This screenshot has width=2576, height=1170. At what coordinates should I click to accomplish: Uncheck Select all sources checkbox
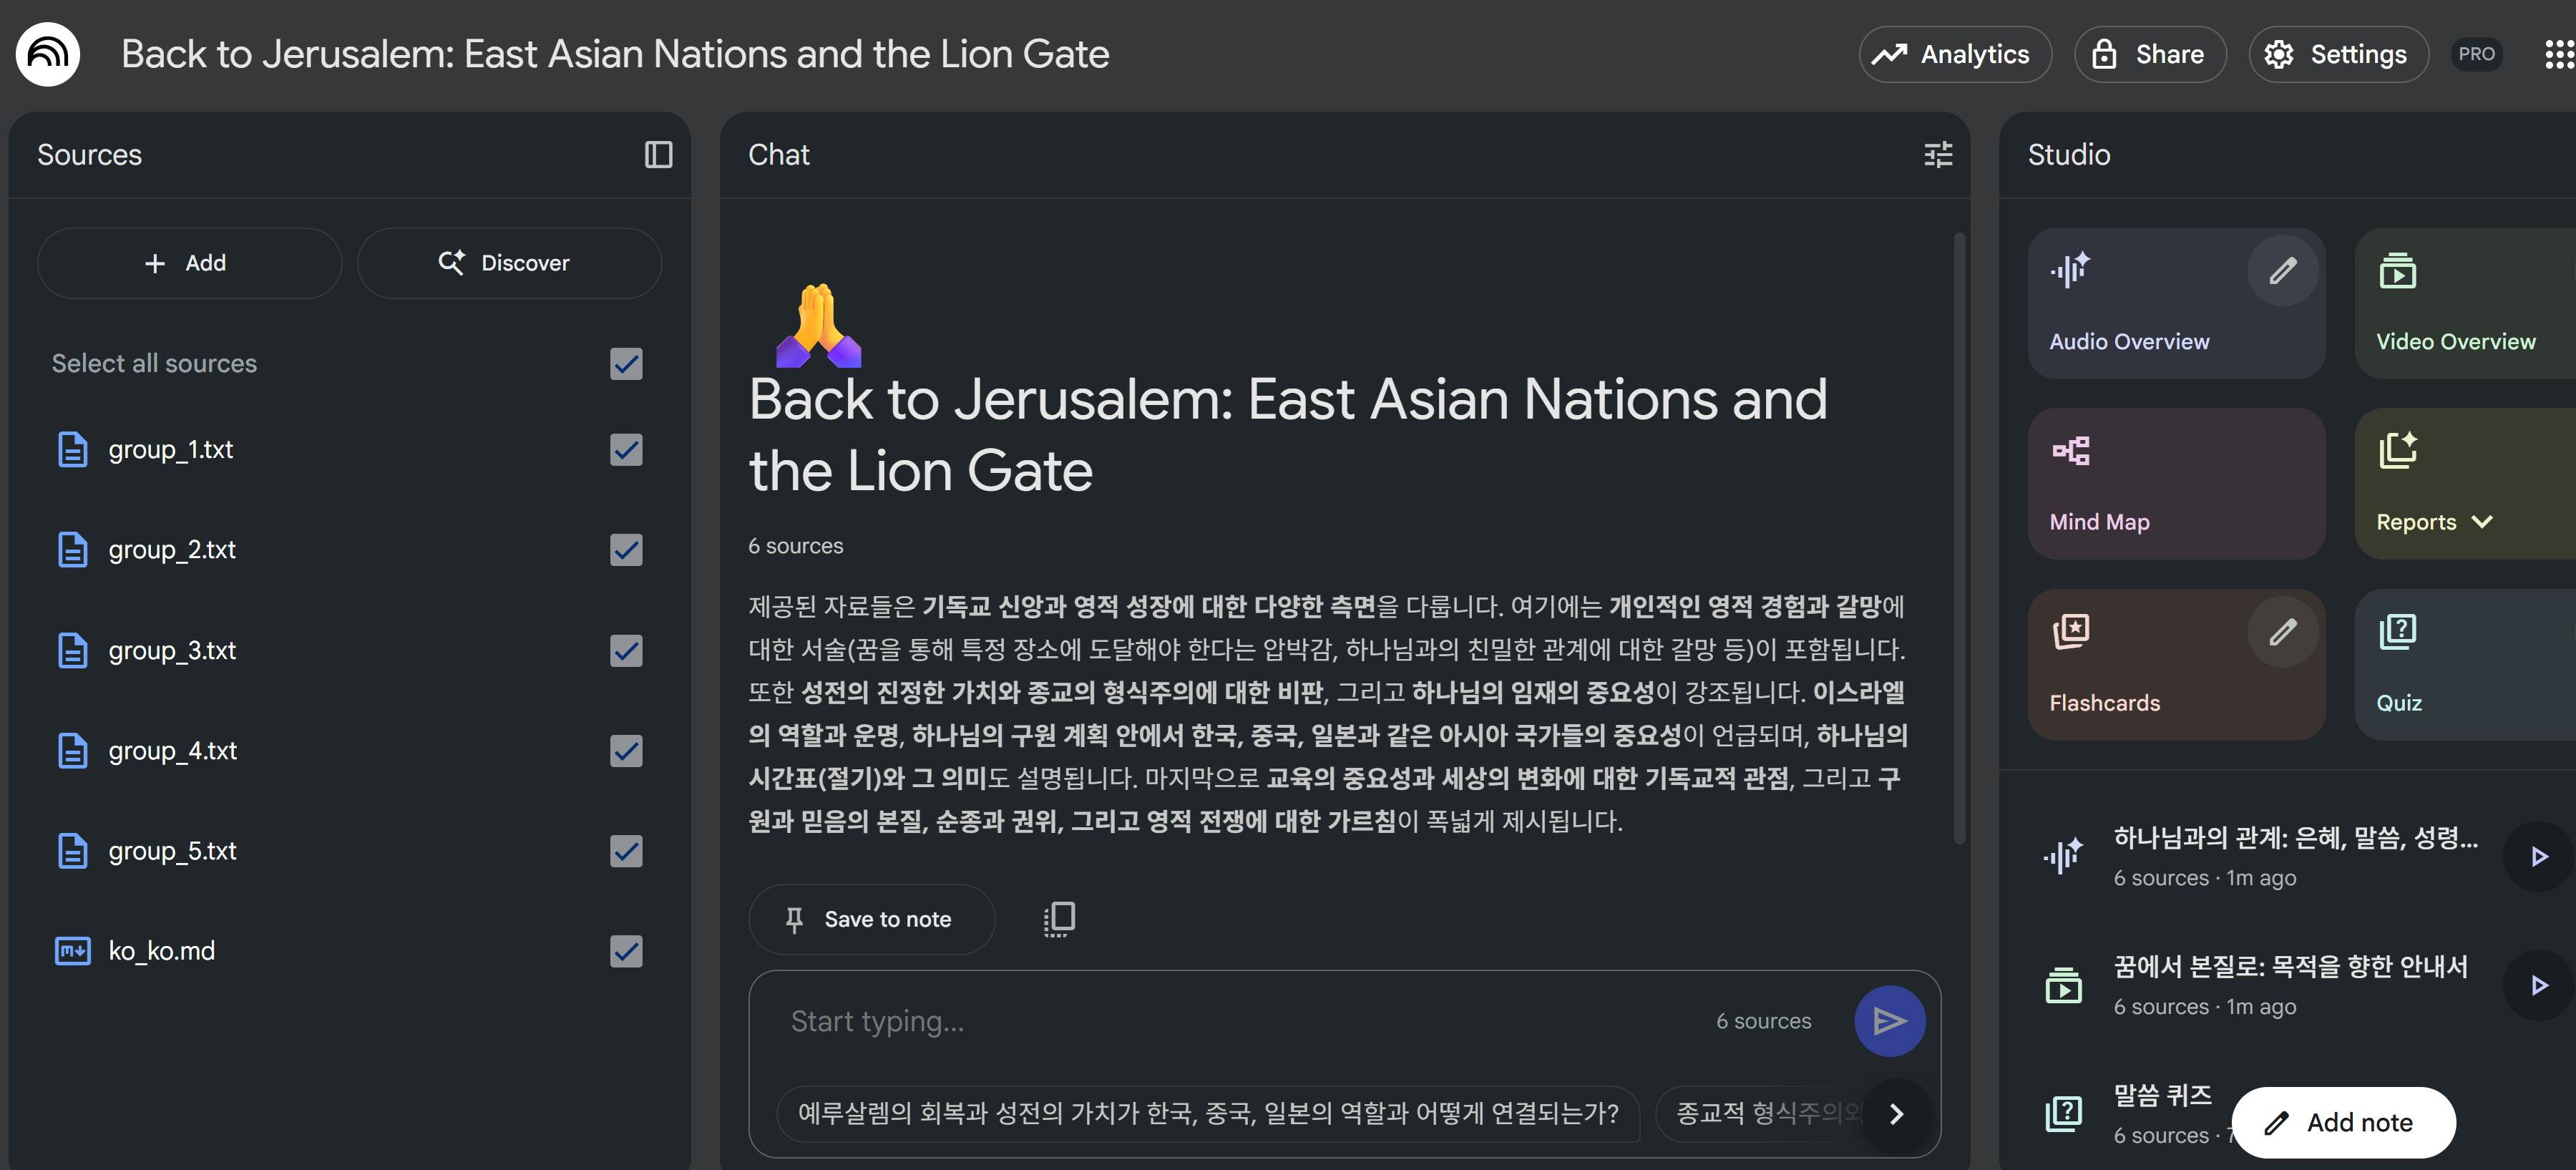(626, 364)
